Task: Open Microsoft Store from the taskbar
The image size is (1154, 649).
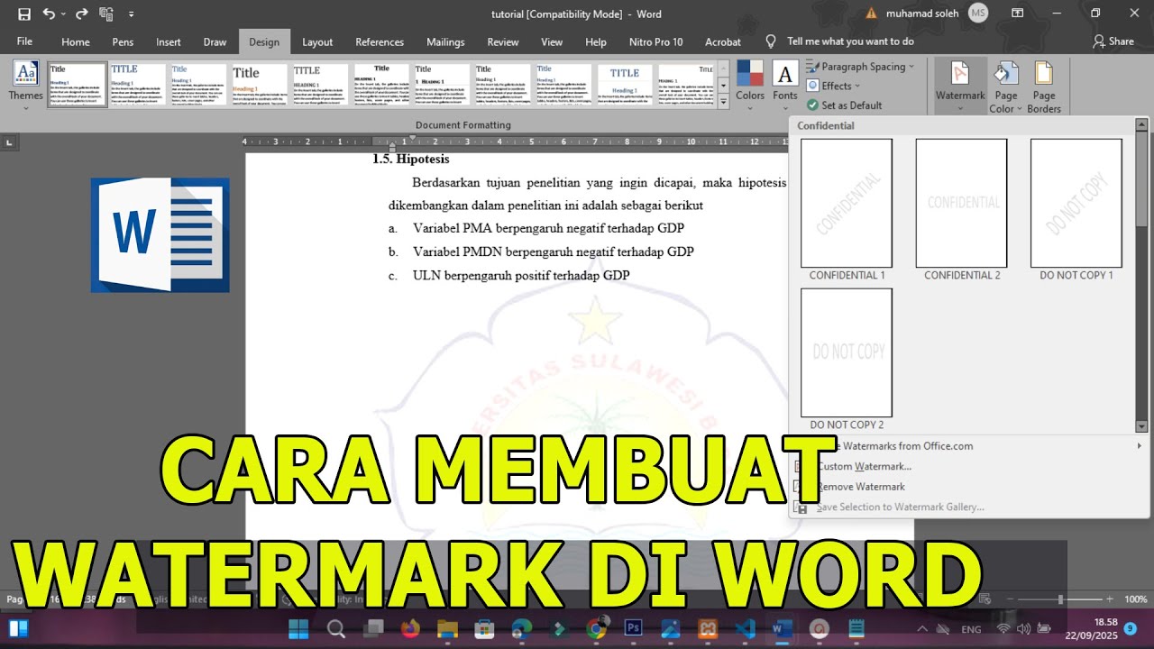Action: 485,628
